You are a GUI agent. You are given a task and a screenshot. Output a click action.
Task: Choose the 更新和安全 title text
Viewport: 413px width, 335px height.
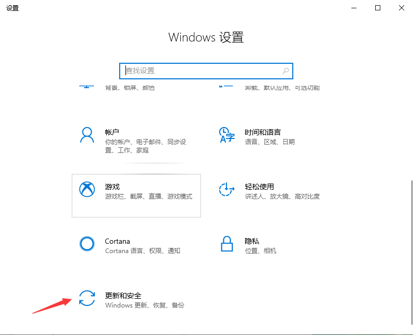(123, 296)
